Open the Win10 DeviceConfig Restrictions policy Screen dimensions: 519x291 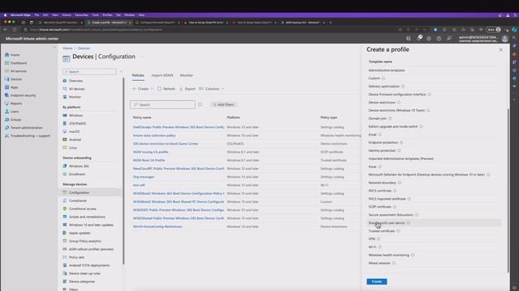pyautogui.click(x=157, y=226)
